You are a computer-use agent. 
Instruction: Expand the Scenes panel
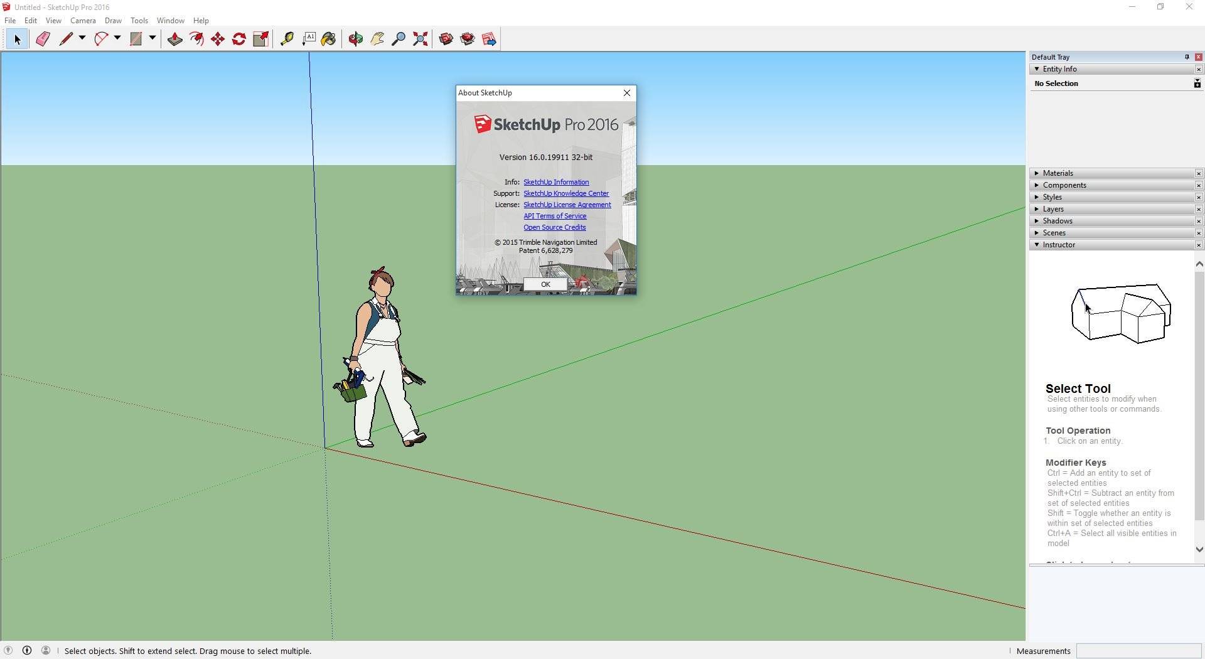coord(1036,233)
